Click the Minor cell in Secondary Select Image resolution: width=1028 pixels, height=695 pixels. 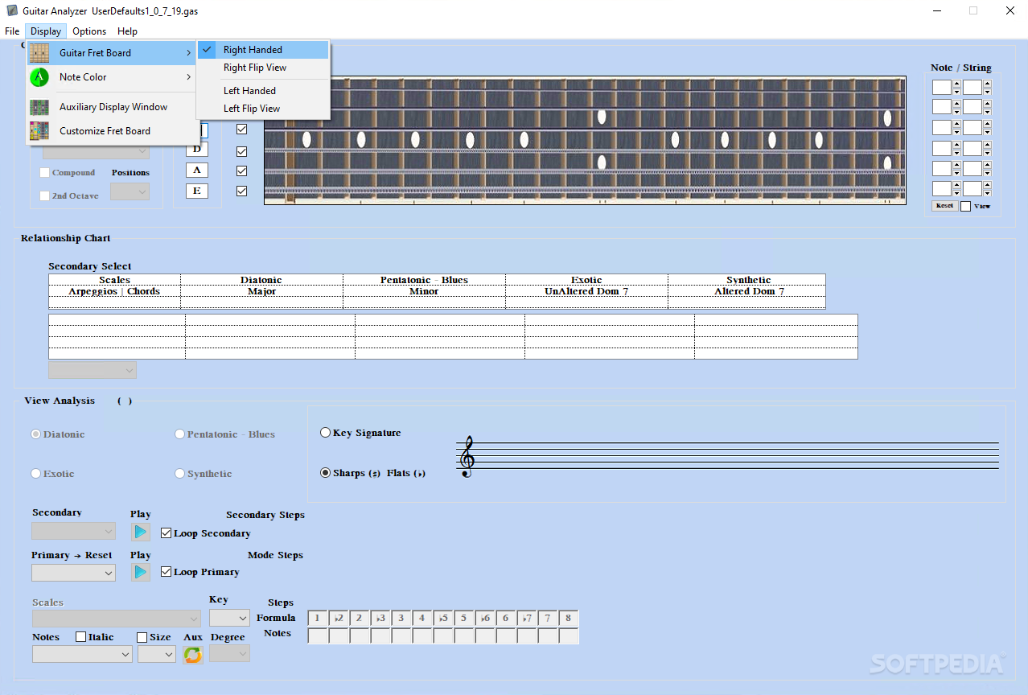[424, 291]
